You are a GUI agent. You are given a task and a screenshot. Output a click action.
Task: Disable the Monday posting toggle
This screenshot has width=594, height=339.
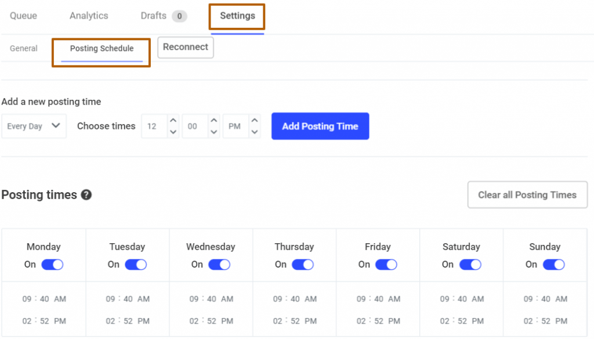pyautogui.click(x=52, y=264)
